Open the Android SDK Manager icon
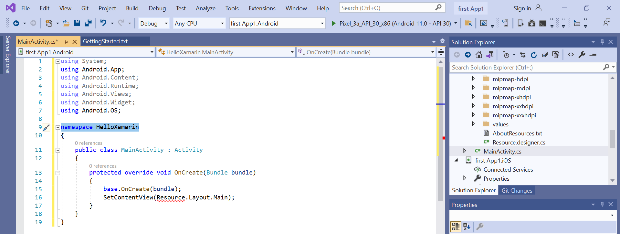The image size is (620, 234). point(531,23)
